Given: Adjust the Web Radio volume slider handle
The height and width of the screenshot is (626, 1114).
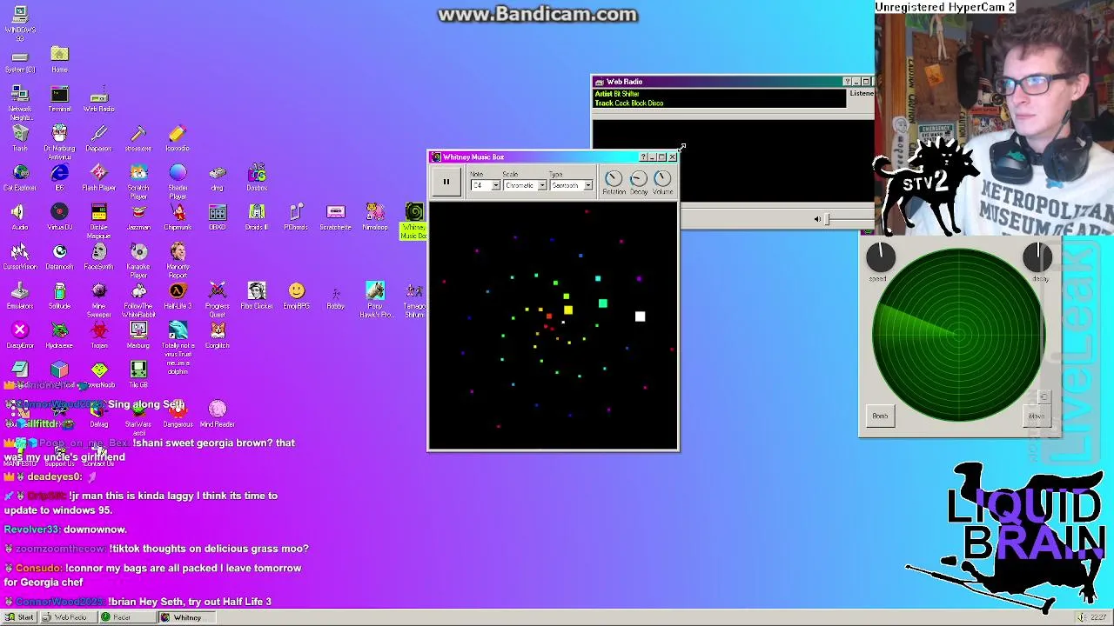Looking at the screenshot, I should tap(827, 219).
